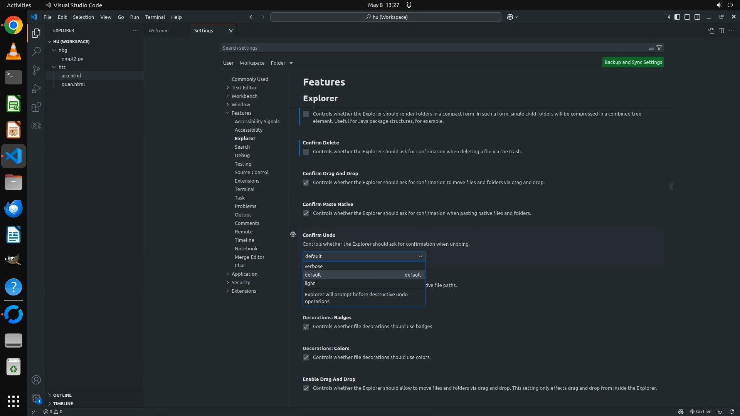Open Source Control settings section link

pos(251,172)
